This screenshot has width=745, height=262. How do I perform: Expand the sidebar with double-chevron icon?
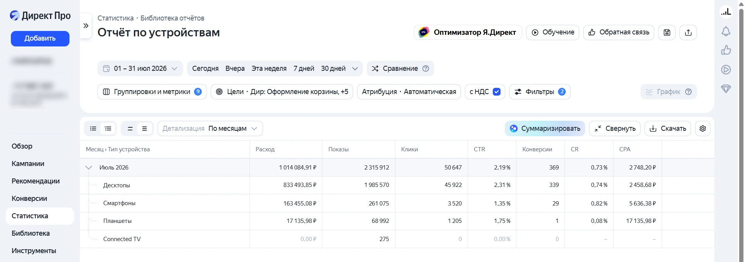point(86,26)
